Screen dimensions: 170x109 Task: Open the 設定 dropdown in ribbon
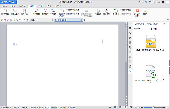click(145, 12)
